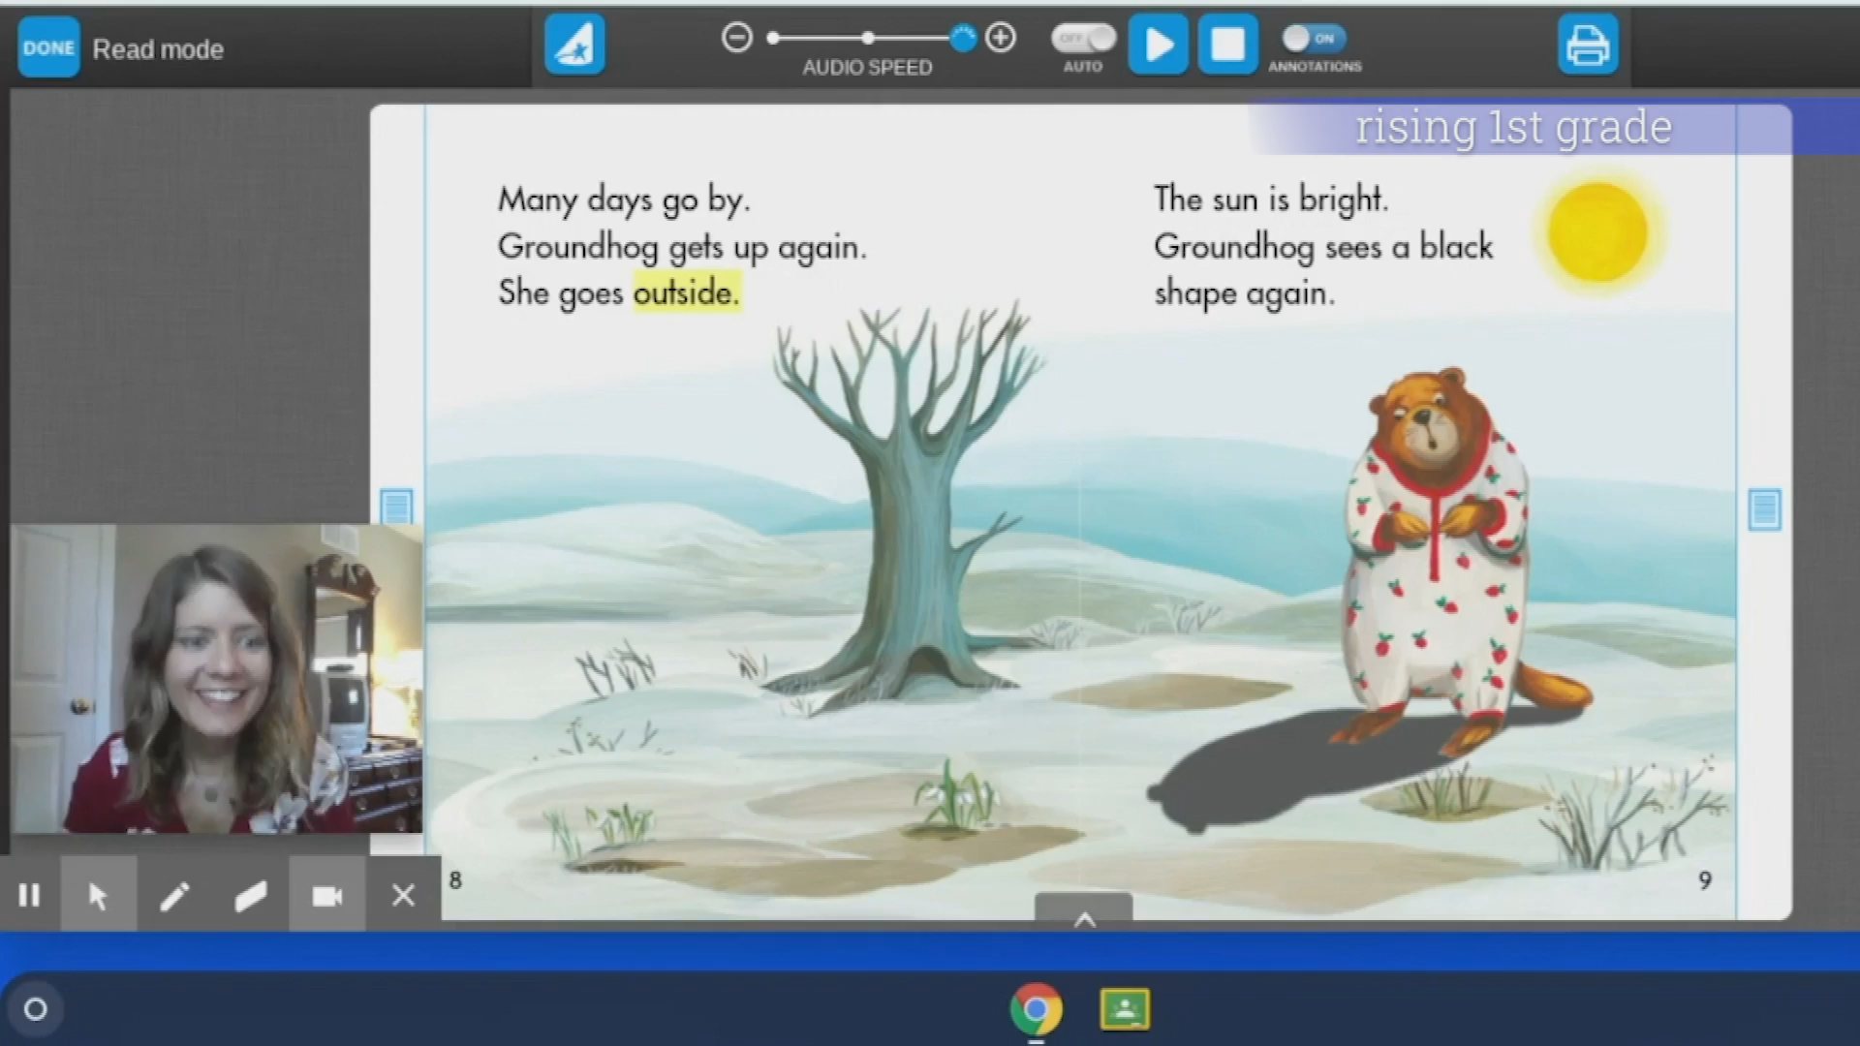Adjust the audio speed slider handle

coord(963,38)
